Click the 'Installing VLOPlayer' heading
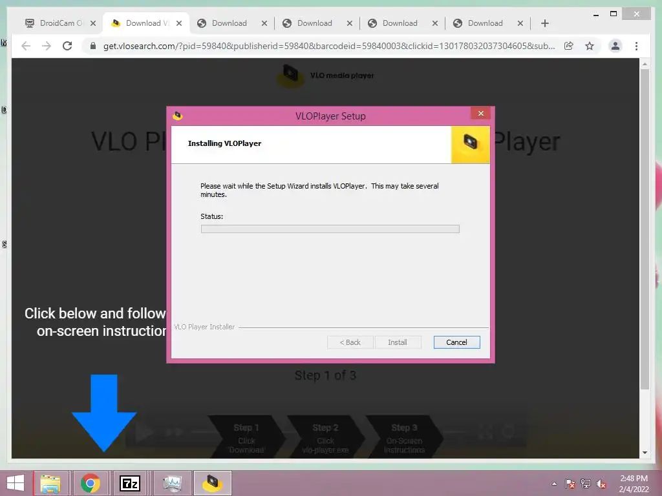The image size is (662, 496). tap(224, 143)
